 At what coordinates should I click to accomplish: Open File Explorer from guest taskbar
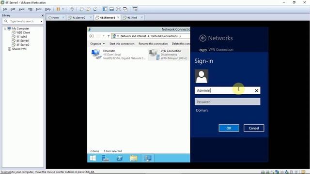134,158
